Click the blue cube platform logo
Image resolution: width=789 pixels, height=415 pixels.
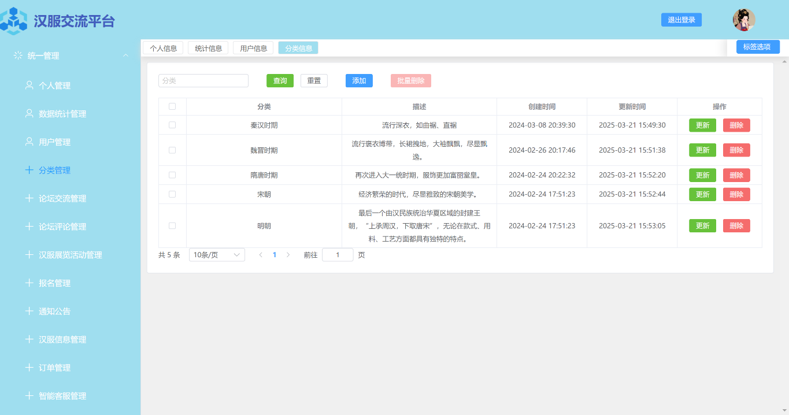pos(14,21)
